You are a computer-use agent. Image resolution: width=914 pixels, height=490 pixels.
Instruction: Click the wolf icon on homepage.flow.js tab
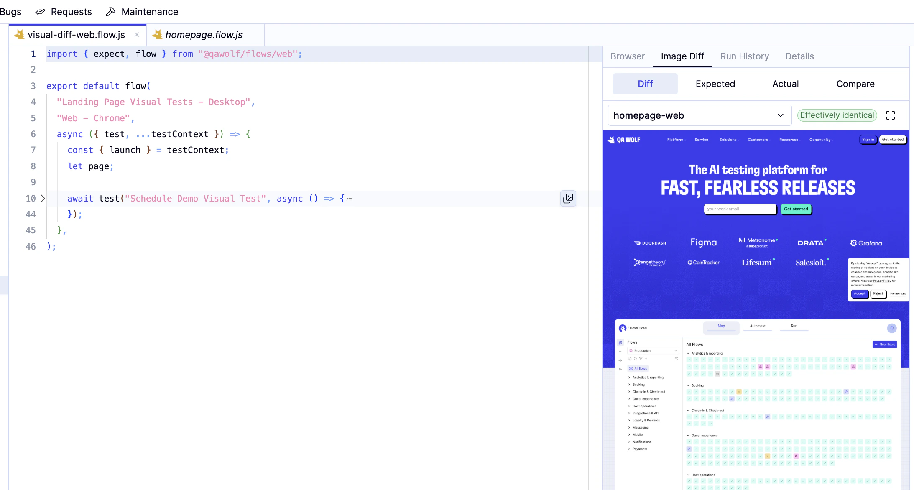pyautogui.click(x=157, y=35)
